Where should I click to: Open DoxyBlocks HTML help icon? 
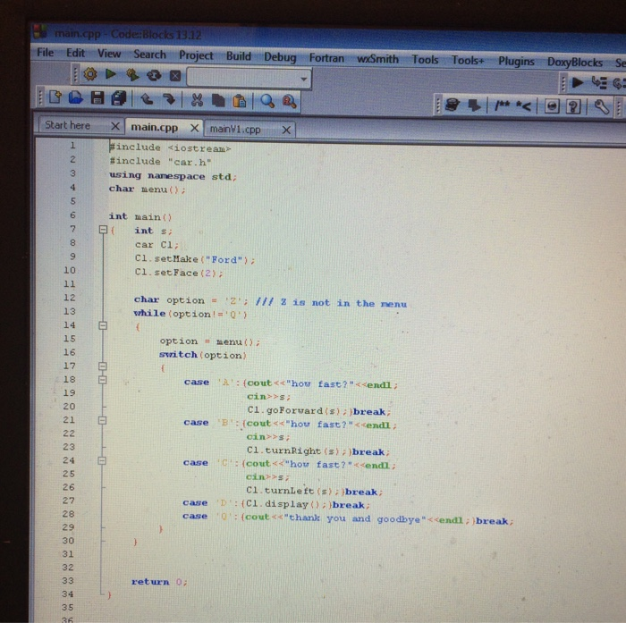pyautogui.click(x=552, y=106)
